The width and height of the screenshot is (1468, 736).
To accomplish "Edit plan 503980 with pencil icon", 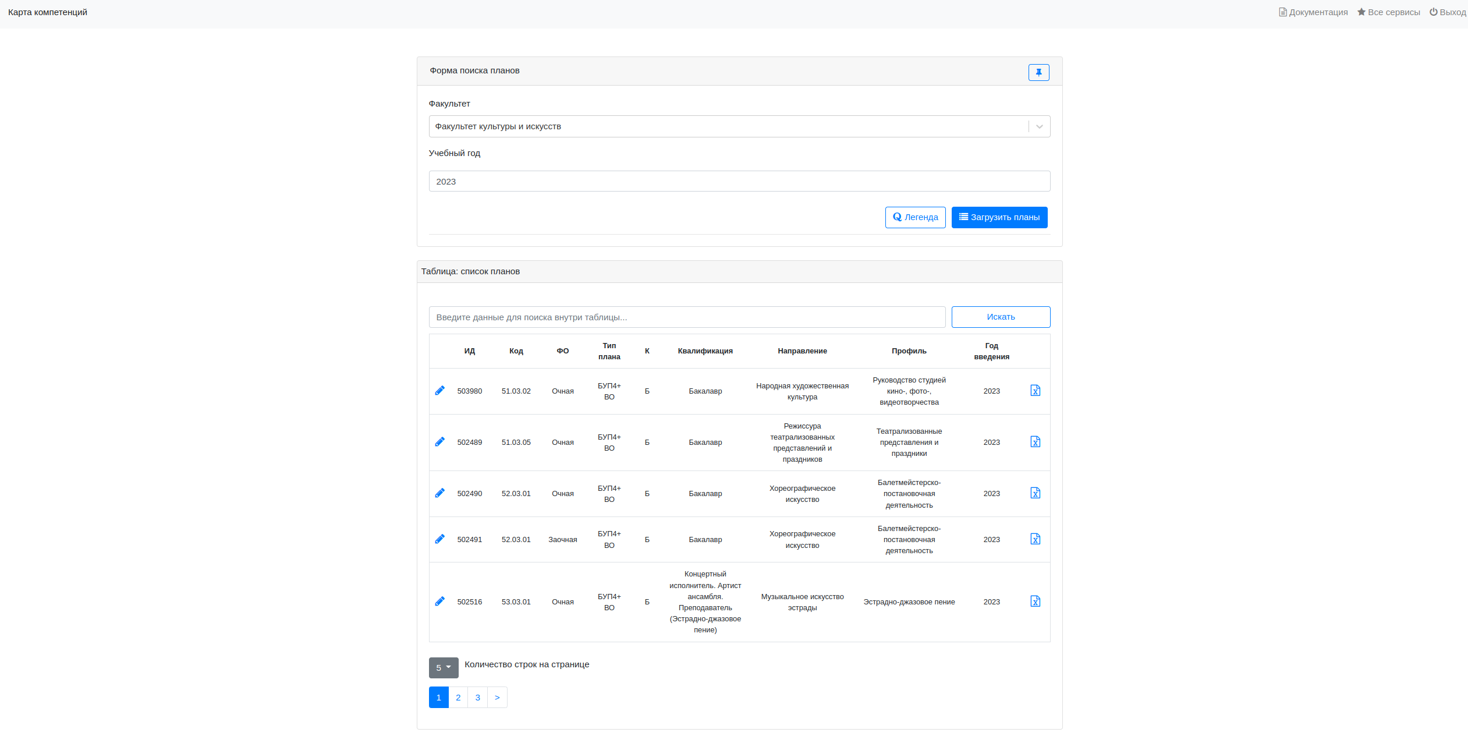I will click(440, 391).
